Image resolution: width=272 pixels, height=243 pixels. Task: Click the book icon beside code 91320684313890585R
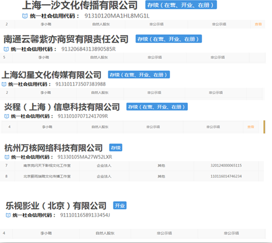6,49
